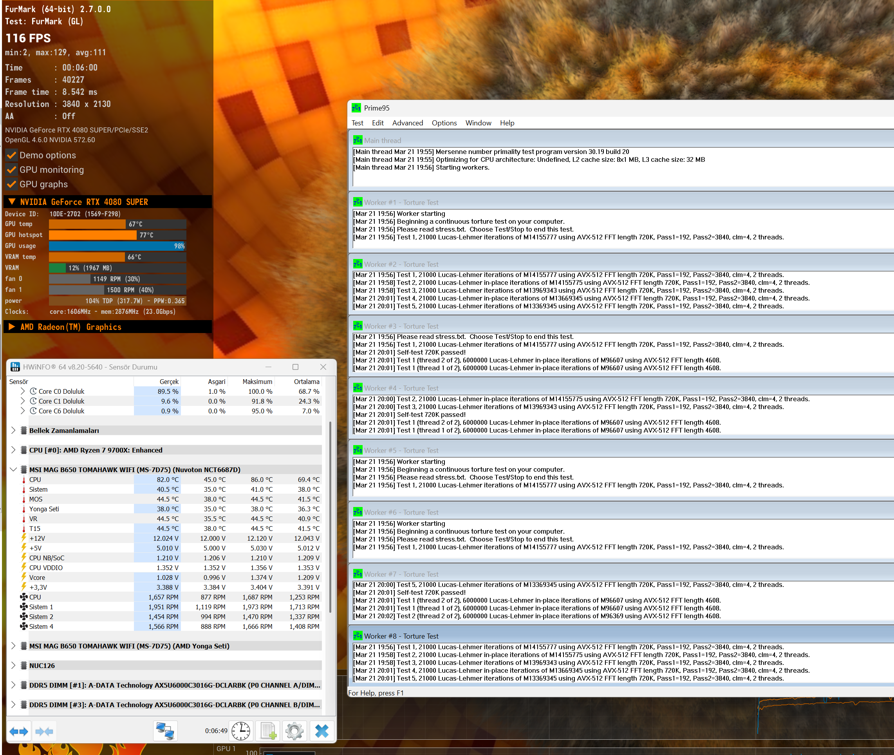
Task: Toggle the GPU monitoring checkbox
Action: point(11,170)
